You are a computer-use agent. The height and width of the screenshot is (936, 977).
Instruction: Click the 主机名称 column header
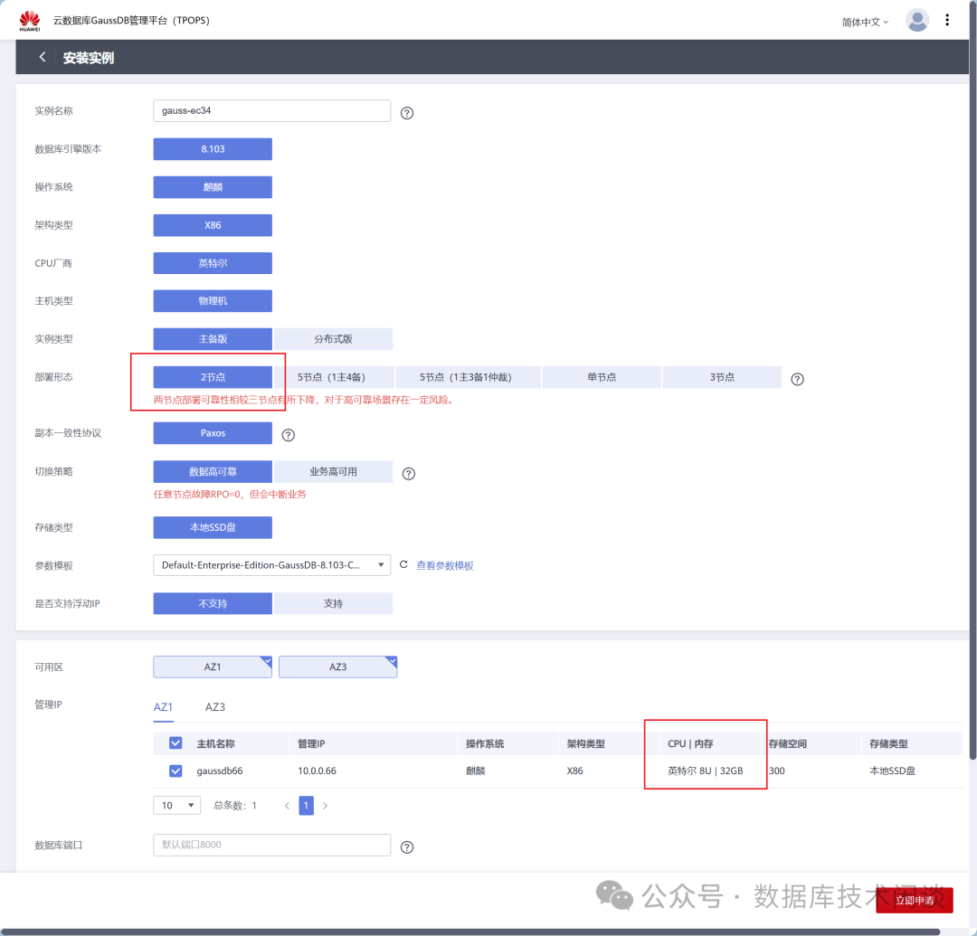point(215,743)
